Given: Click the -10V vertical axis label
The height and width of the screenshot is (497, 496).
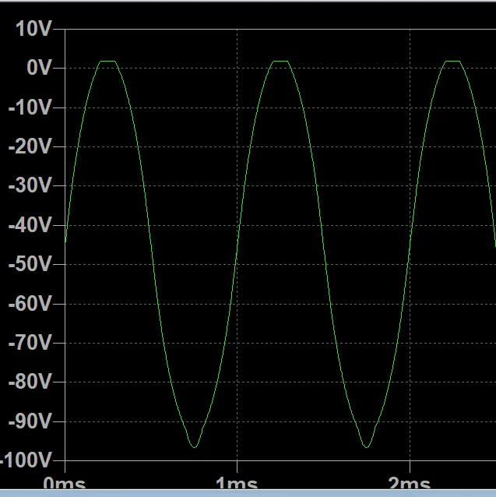Looking at the screenshot, I should tap(29, 108).
